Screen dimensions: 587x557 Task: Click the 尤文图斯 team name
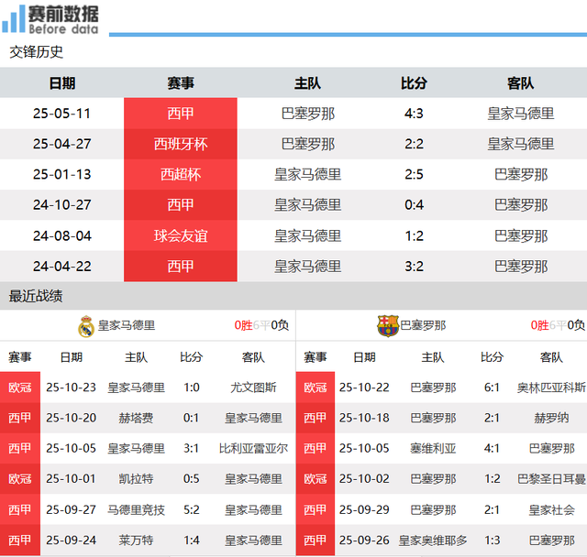click(x=253, y=388)
